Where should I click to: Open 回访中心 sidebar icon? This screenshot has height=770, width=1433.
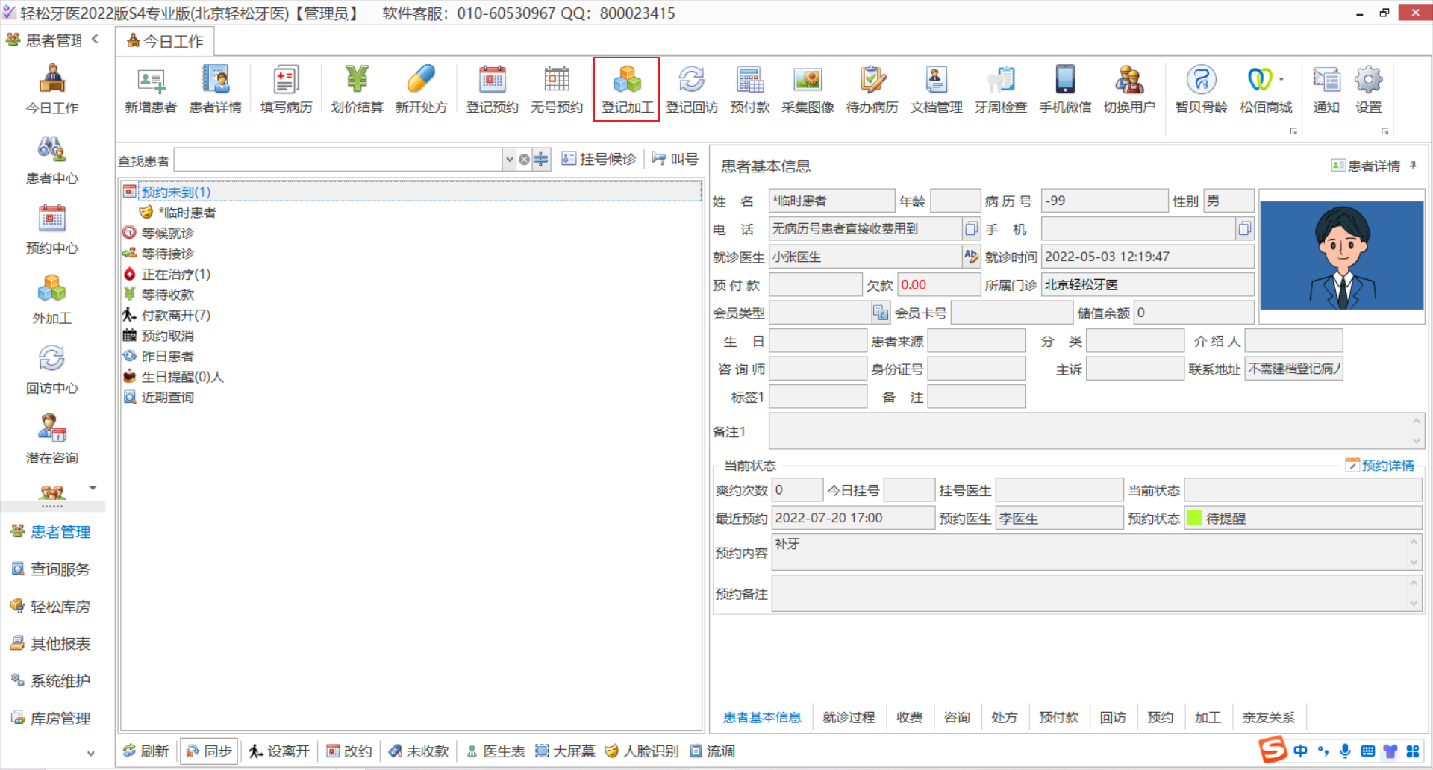51,370
